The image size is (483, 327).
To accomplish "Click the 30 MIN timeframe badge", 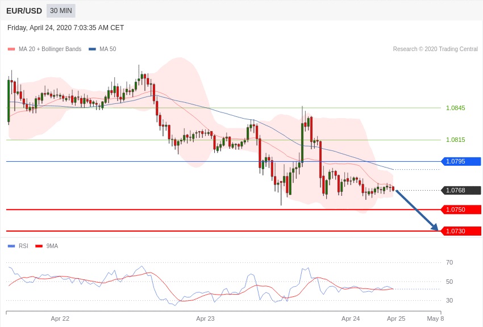I will coord(61,11).
